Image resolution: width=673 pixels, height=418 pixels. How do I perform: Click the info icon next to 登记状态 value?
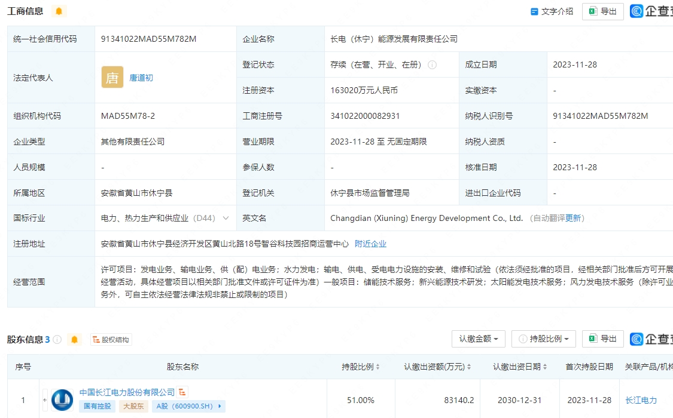432,64
